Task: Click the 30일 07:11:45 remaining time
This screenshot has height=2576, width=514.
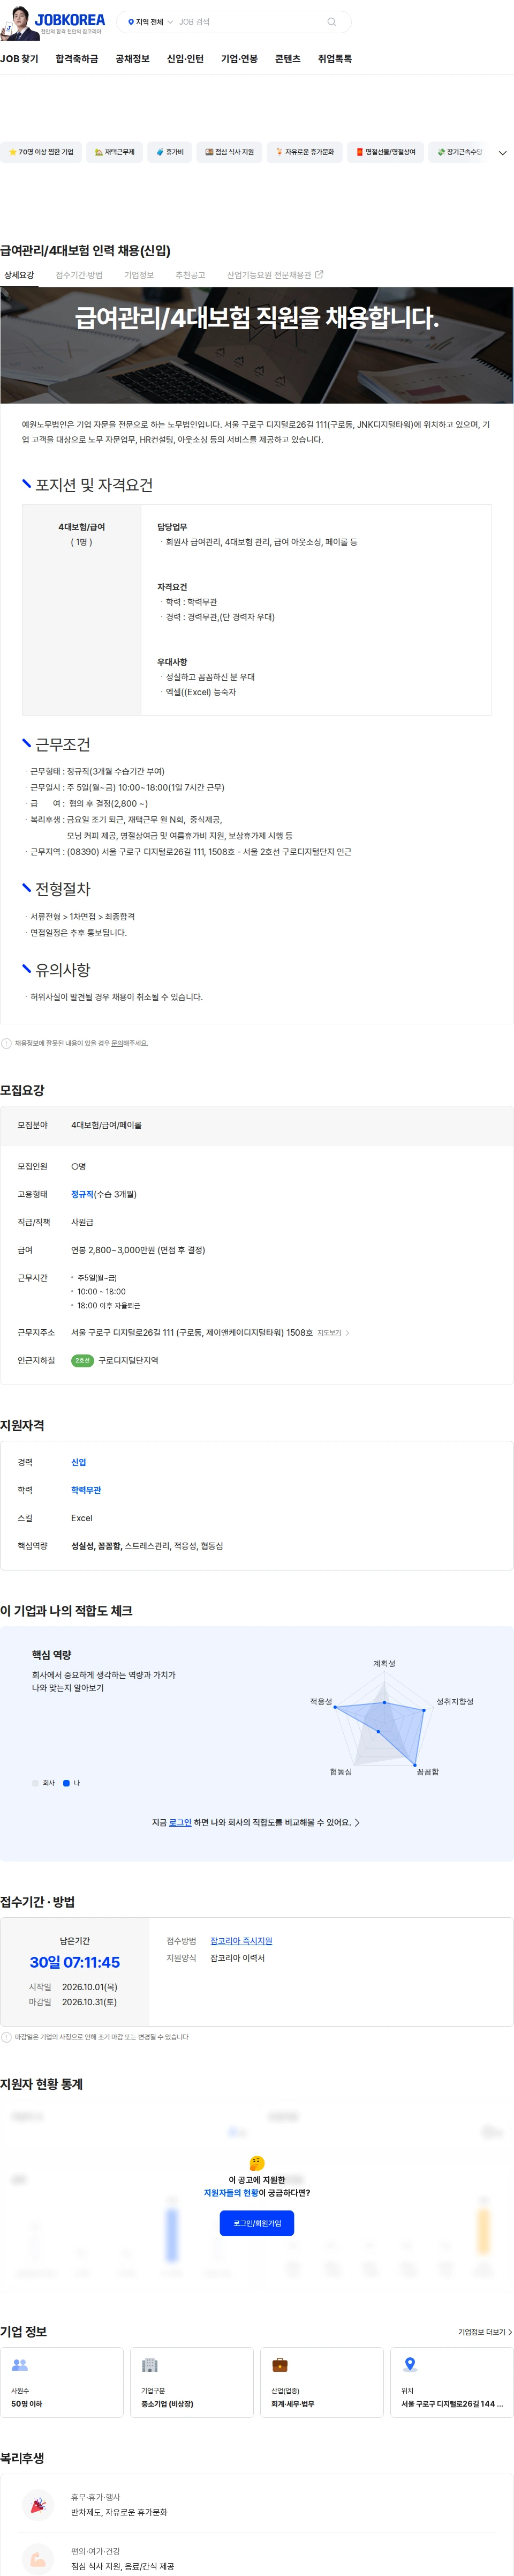Action: click(75, 1962)
